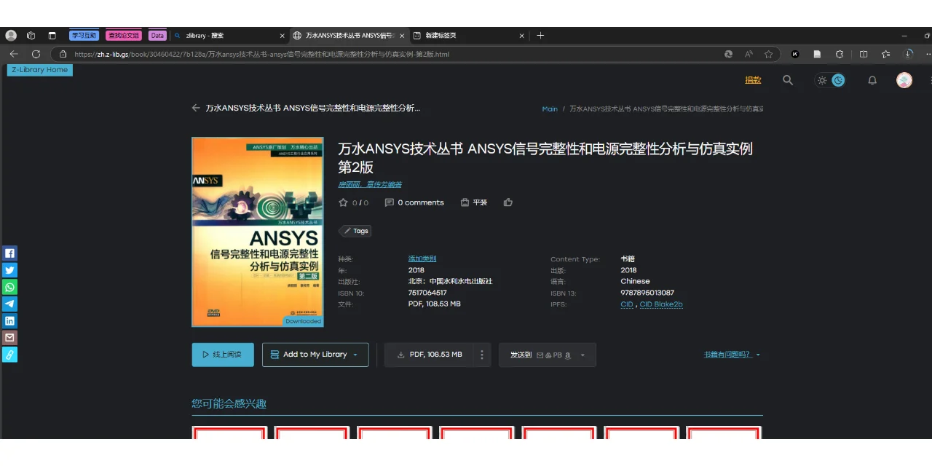Open the Z-Library search magnifier

788,80
